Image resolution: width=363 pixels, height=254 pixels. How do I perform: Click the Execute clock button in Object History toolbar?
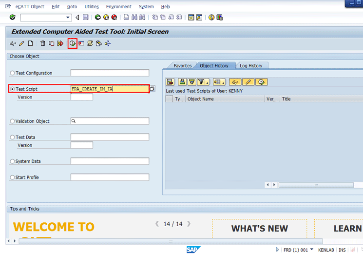(261, 82)
